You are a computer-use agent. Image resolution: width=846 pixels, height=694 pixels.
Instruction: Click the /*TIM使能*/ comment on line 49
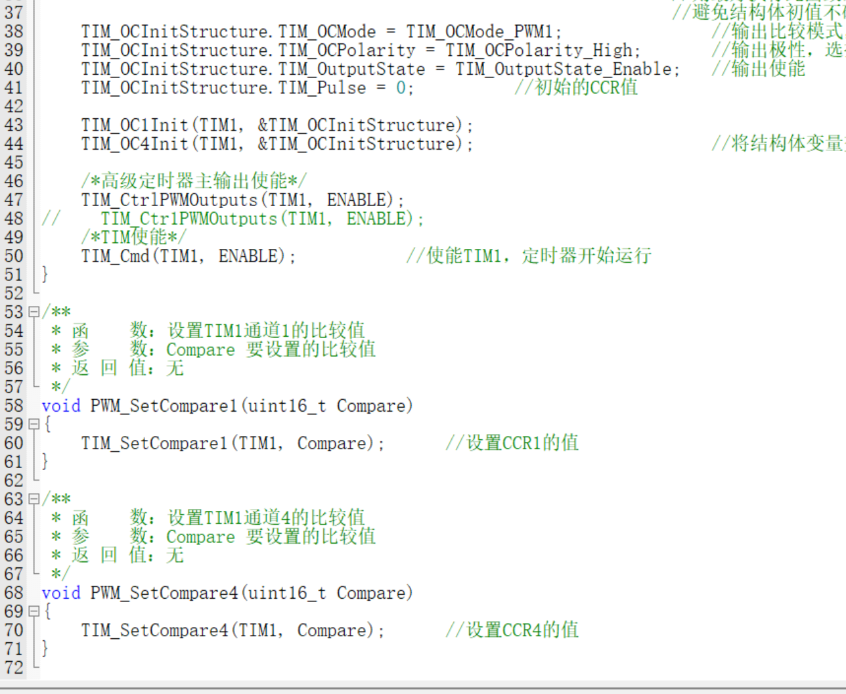(x=134, y=237)
